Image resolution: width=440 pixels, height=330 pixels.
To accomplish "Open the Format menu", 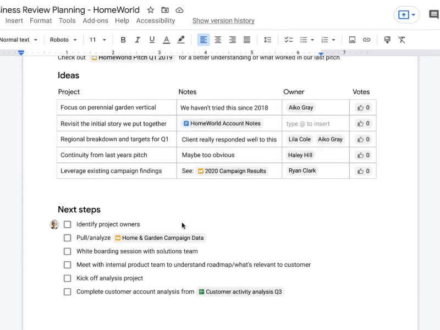I will (x=41, y=20).
